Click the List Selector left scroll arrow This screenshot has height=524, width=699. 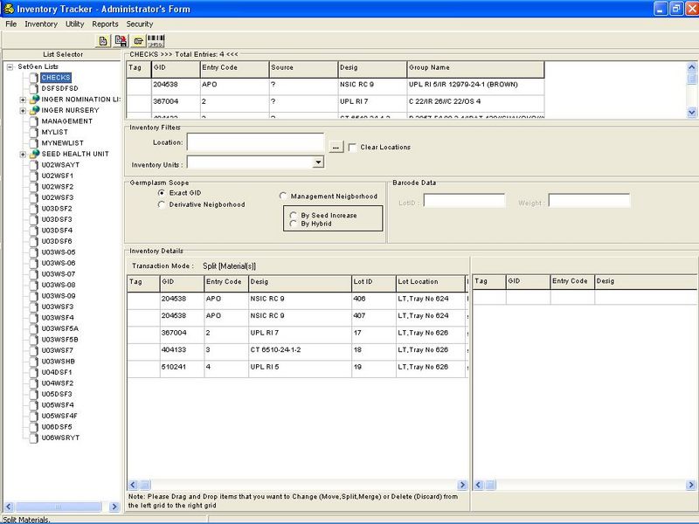click(9, 507)
